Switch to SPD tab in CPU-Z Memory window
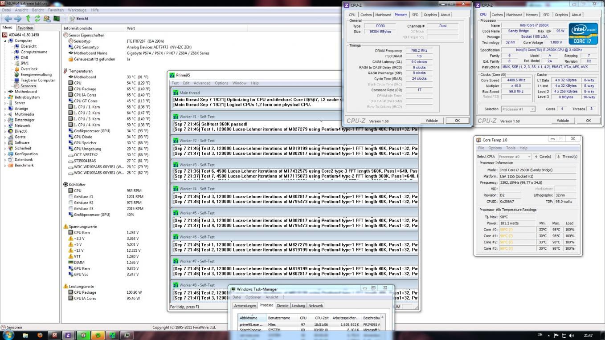The width and height of the screenshot is (605, 340). tap(415, 15)
